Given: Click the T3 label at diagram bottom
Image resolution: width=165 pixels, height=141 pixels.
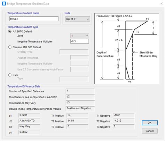Looking at the screenshot, I should pos(129,82).
